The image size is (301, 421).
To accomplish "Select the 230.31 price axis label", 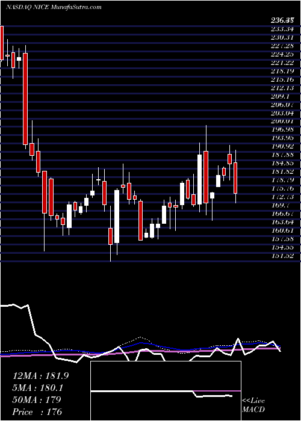I will pos(282,37).
